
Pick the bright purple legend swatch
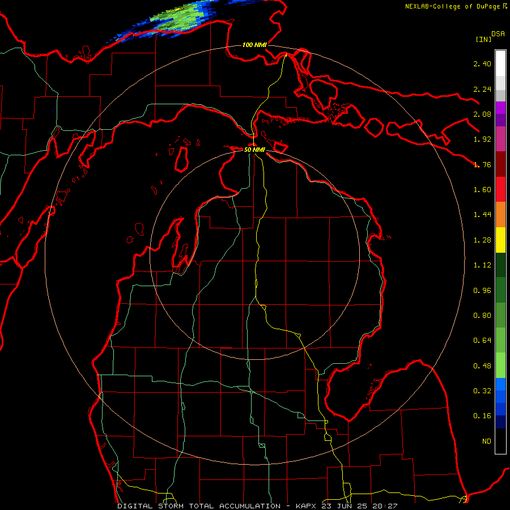[x=500, y=108]
